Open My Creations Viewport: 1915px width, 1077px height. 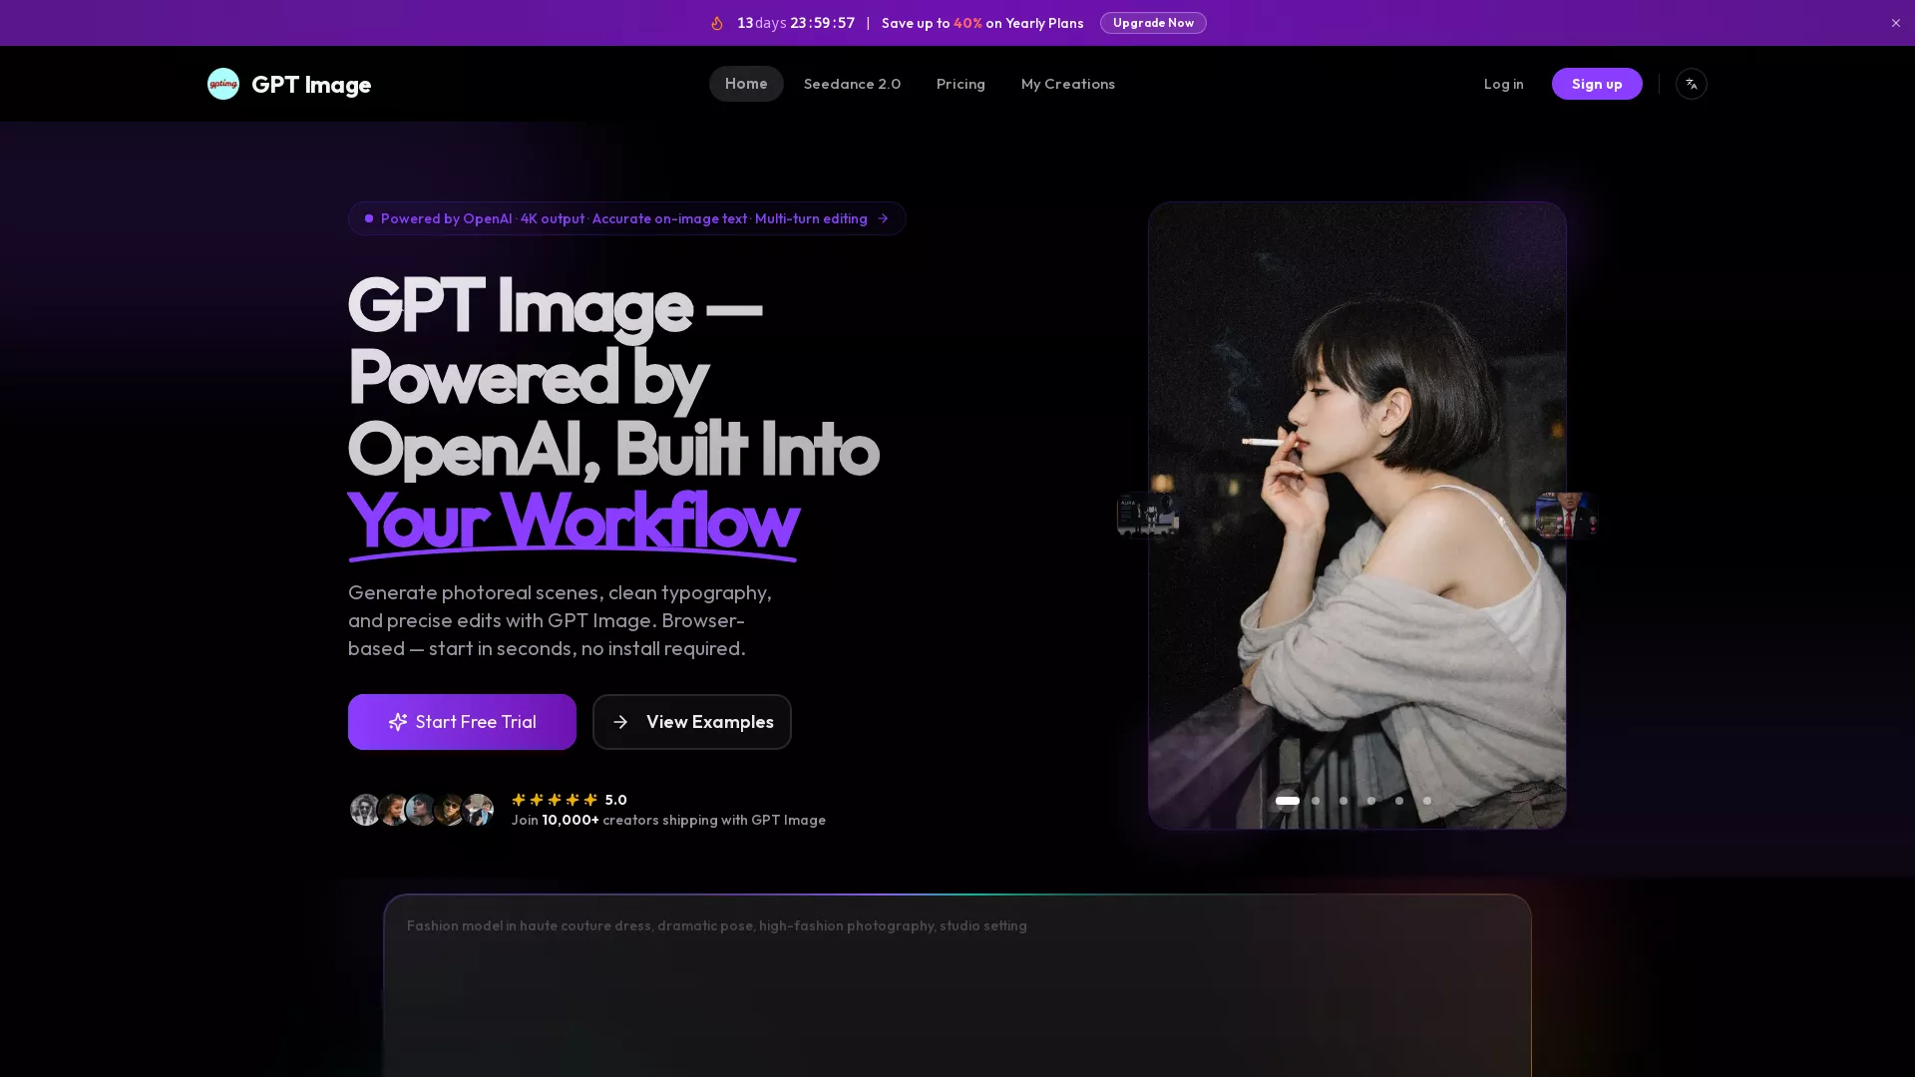click(x=1067, y=84)
